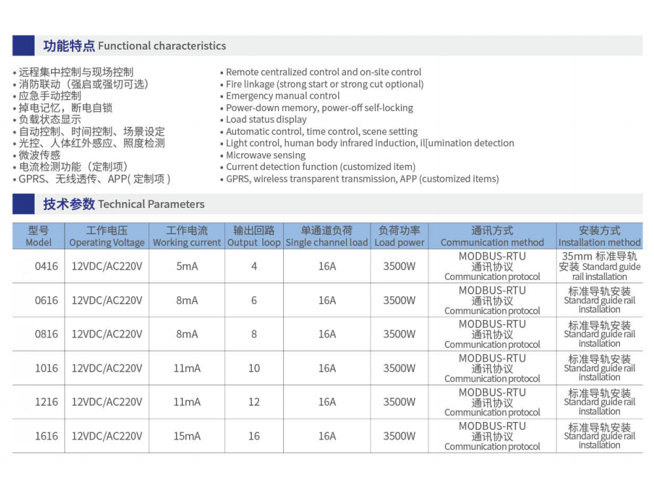Click output loop value '12'
The image size is (654, 490).
point(254,402)
